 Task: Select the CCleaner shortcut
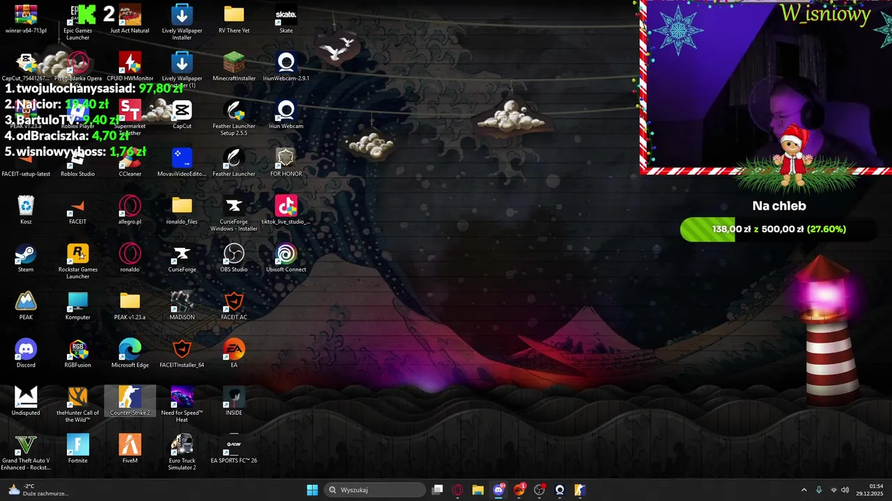click(130, 163)
